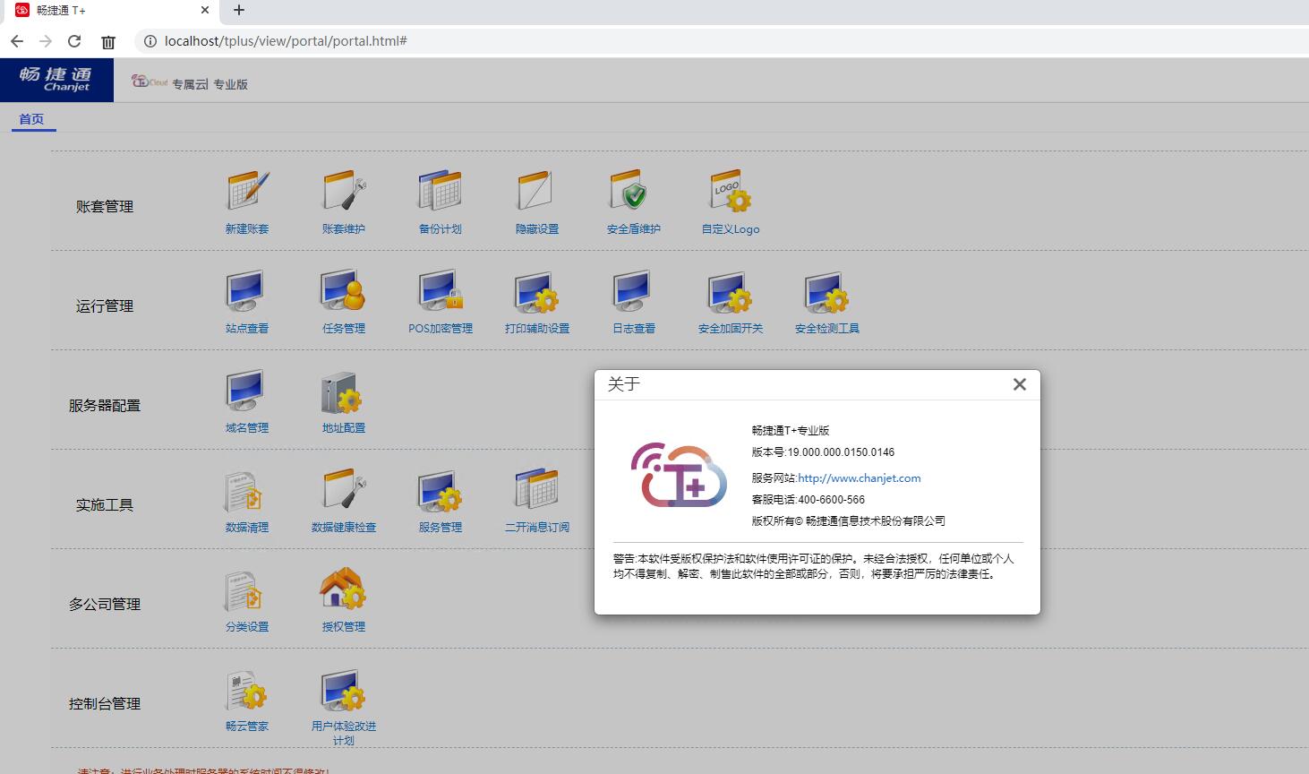Screen dimensions: 1309x774
Task: Open 二开消息订阅 icon
Action: click(537, 489)
